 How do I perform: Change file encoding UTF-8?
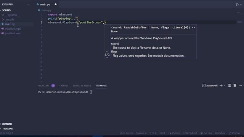pos(153,133)
